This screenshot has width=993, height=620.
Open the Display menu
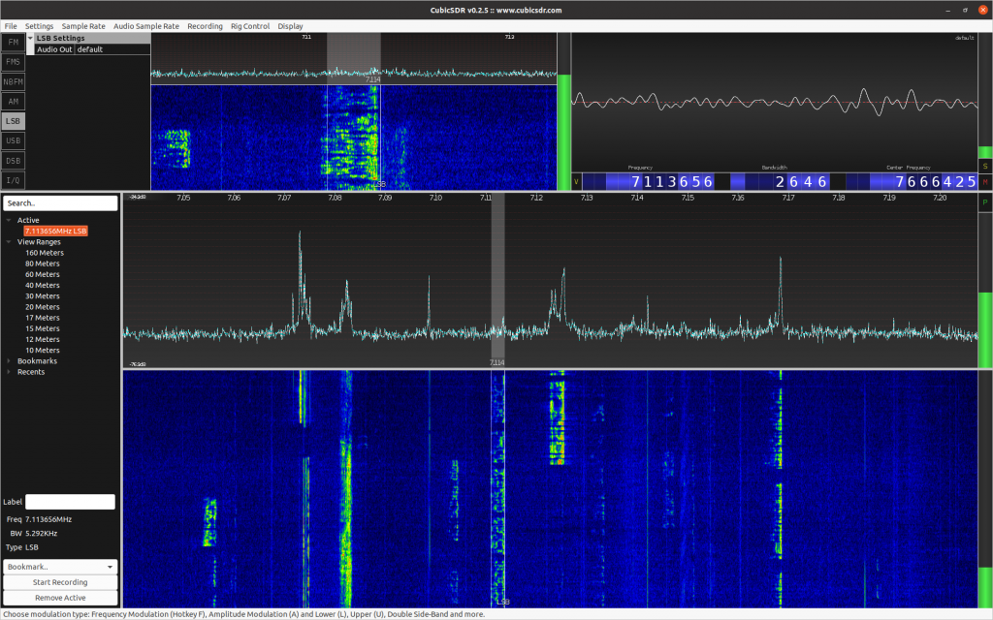click(x=290, y=26)
